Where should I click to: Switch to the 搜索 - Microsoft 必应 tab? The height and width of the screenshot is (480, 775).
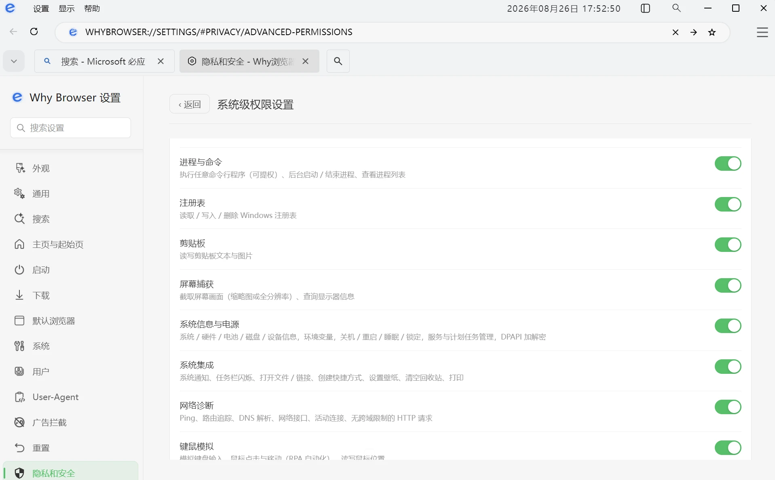click(x=104, y=61)
